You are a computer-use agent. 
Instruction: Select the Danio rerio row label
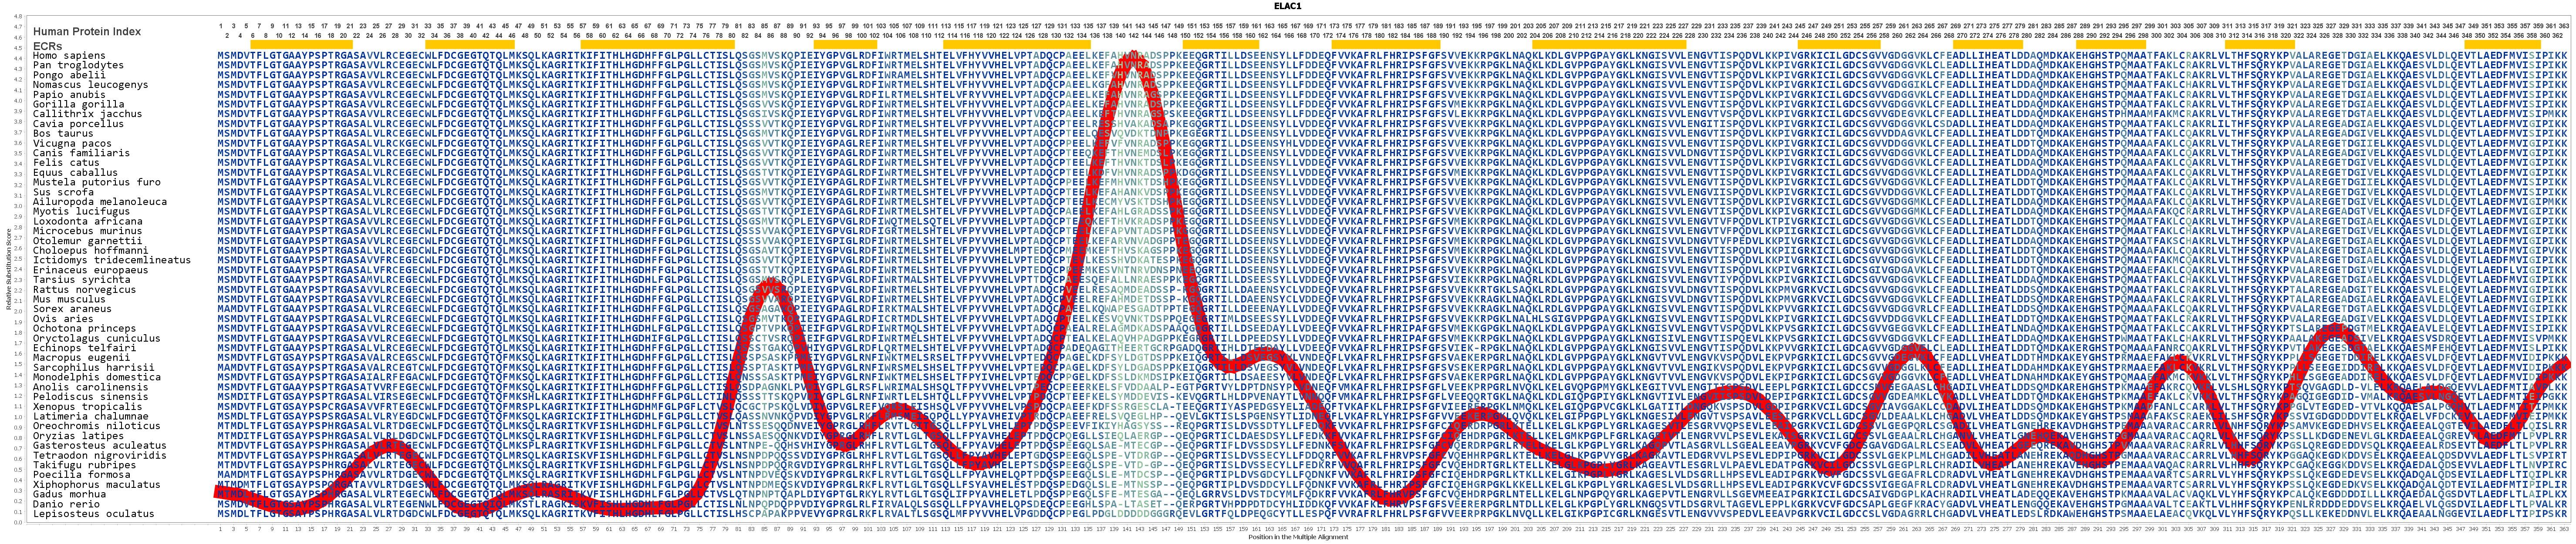point(66,504)
